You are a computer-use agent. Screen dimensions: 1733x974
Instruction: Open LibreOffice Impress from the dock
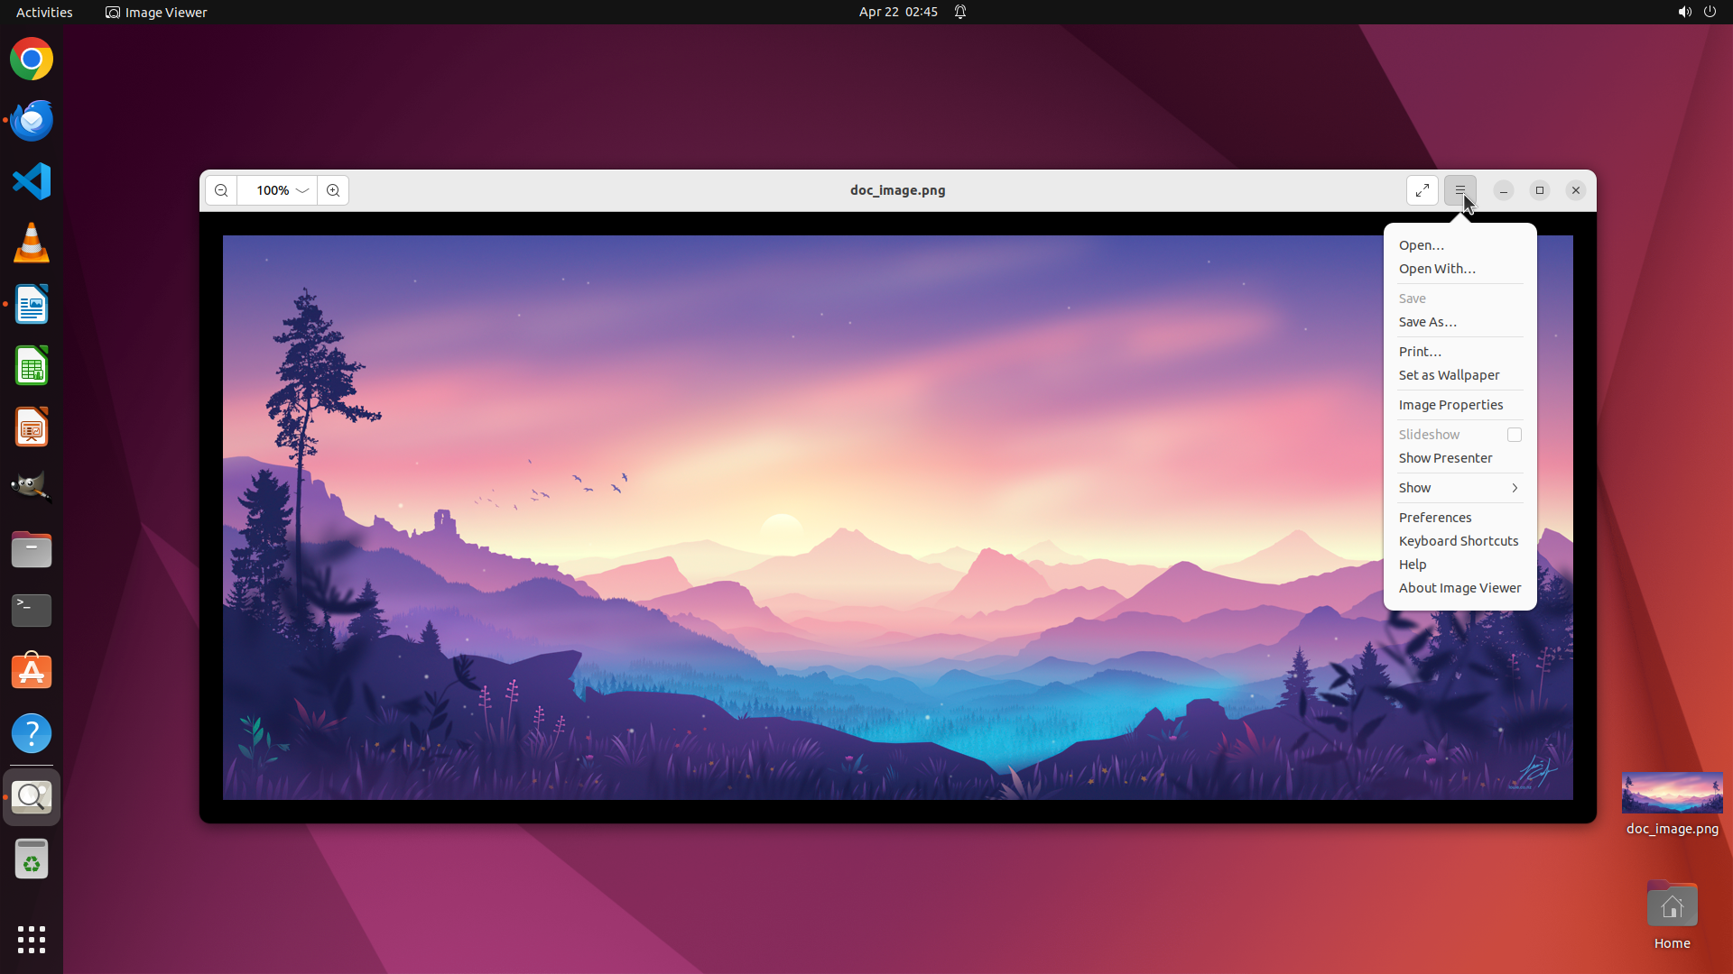click(32, 427)
